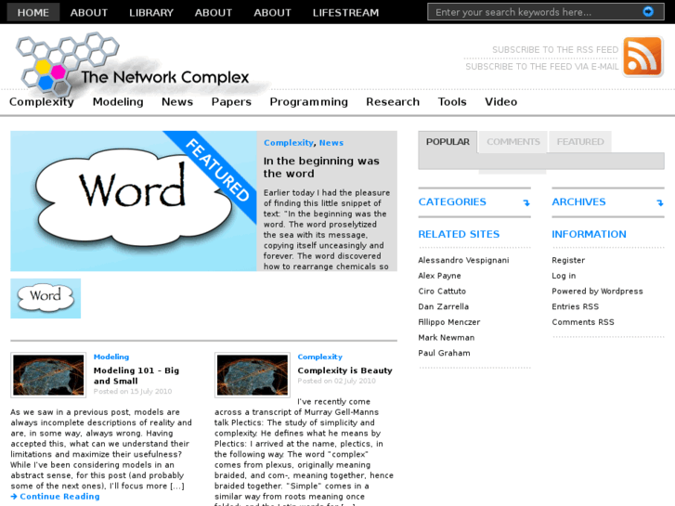Click Modeling category label above Modeling 101

111,357
